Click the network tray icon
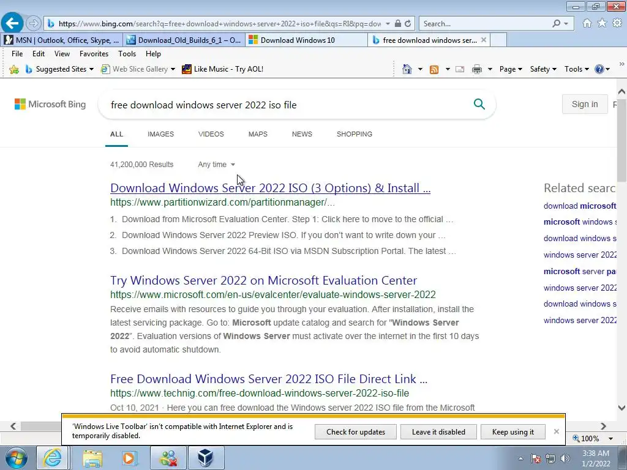627x470 pixels. (550, 458)
